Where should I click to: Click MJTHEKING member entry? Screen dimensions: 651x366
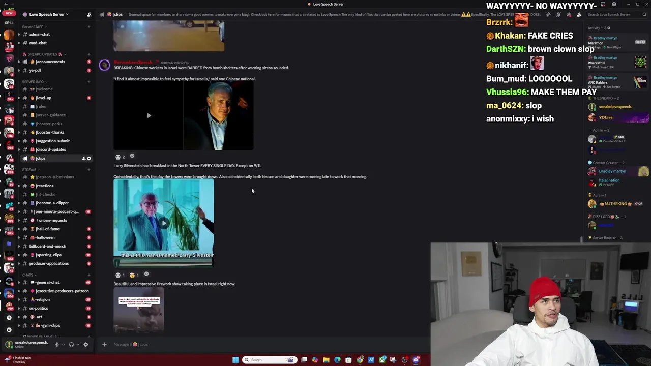point(619,204)
